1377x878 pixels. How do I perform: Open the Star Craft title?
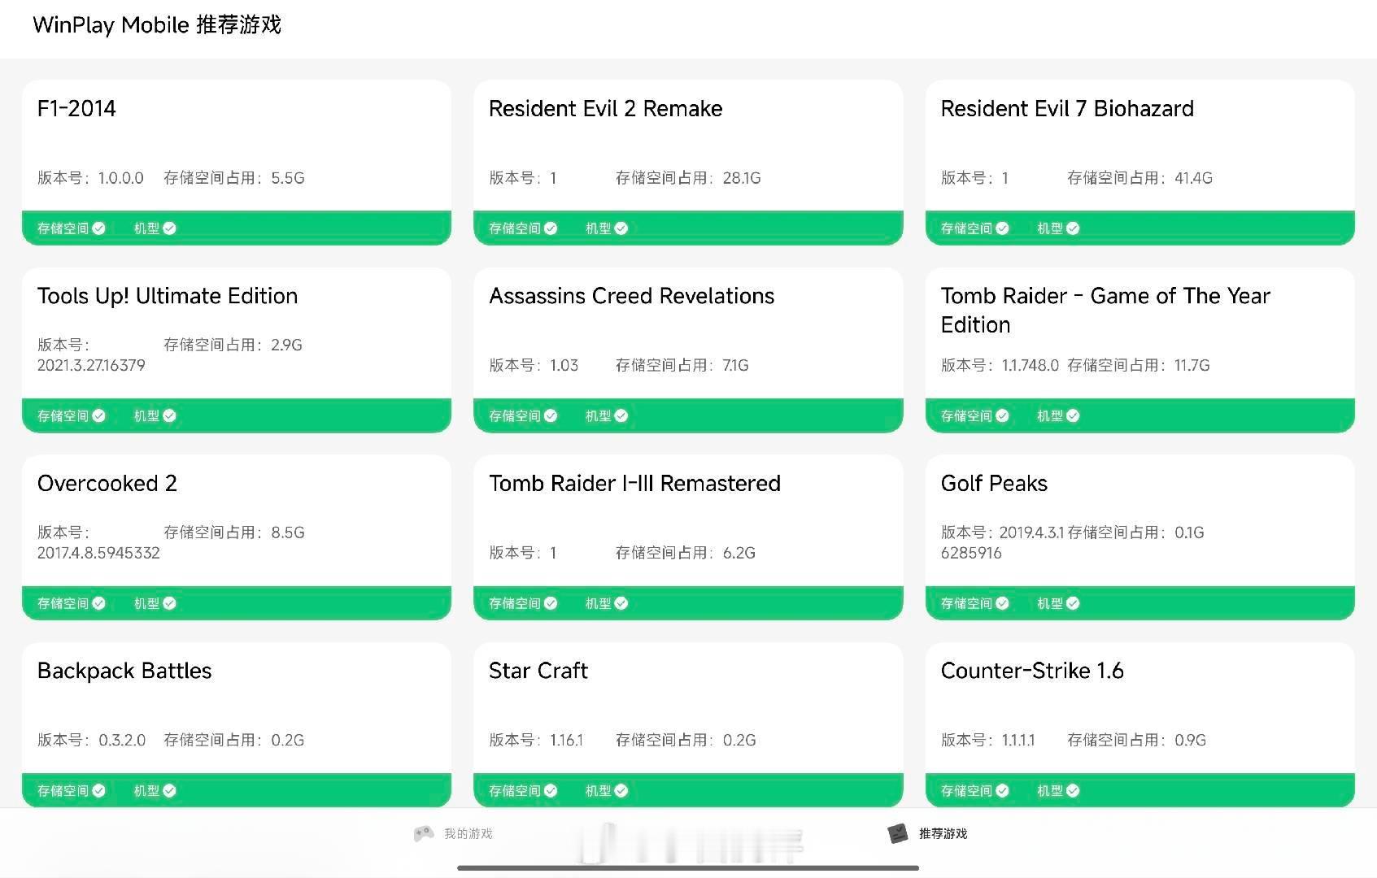538,671
